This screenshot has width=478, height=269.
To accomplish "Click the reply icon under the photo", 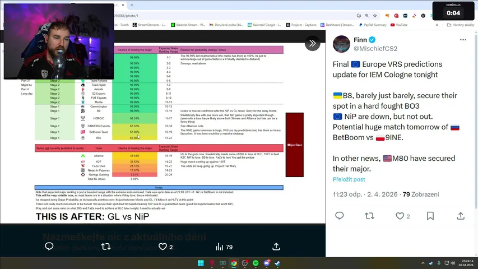I will [x=49, y=247].
